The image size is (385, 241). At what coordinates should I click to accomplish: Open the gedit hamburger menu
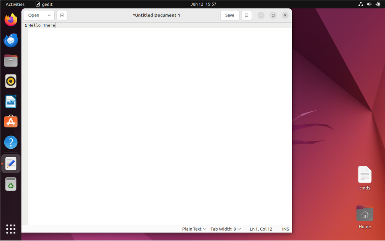[246, 15]
